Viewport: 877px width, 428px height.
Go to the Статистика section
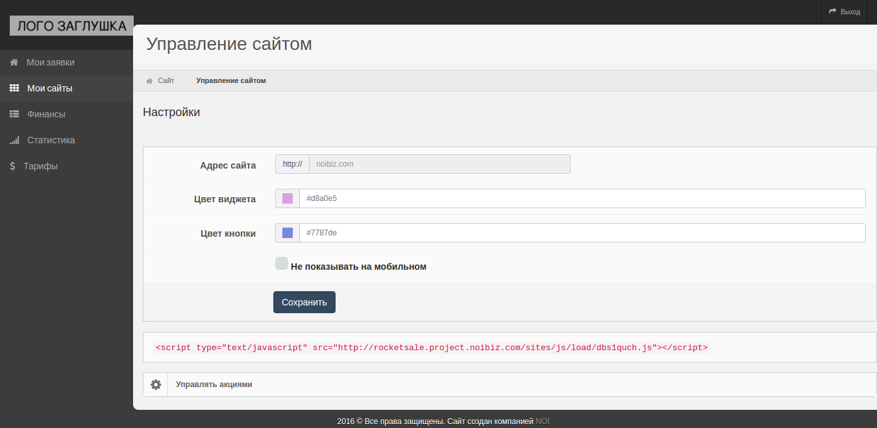51,140
